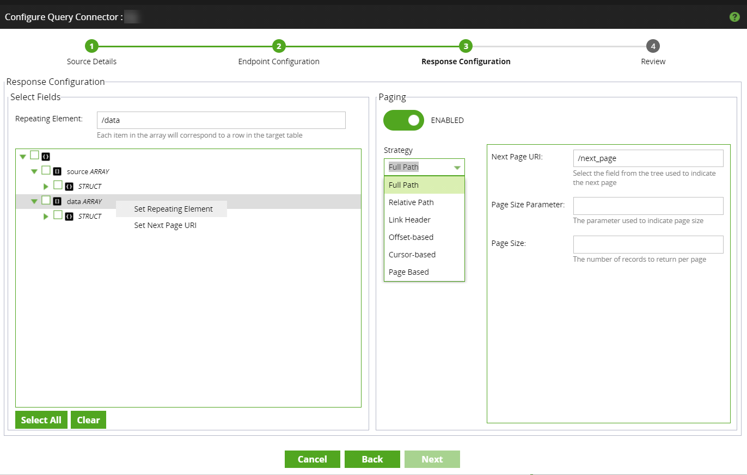Click the array icon beside data
This screenshot has height=475, width=747.
click(x=57, y=201)
